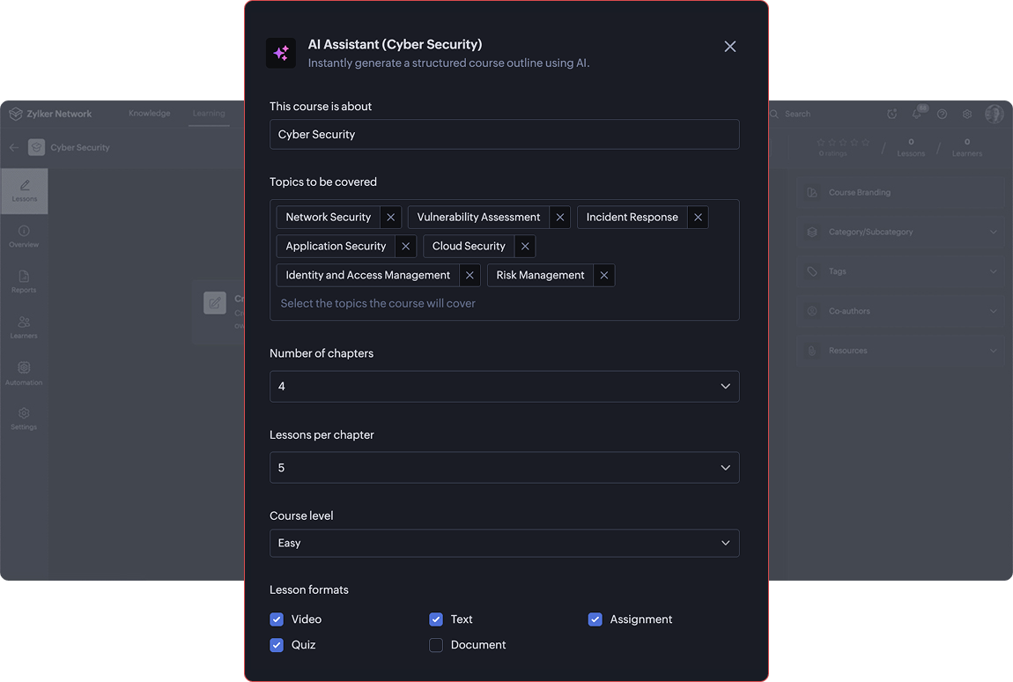The width and height of the screenshot is (1013, 682).
Task: Enable the Document lesson format
Action: [436, 645]
